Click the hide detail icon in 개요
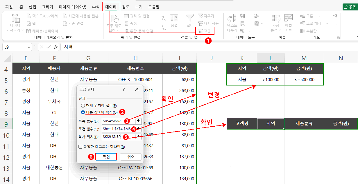The image size is (358, 184). point(335,23)
